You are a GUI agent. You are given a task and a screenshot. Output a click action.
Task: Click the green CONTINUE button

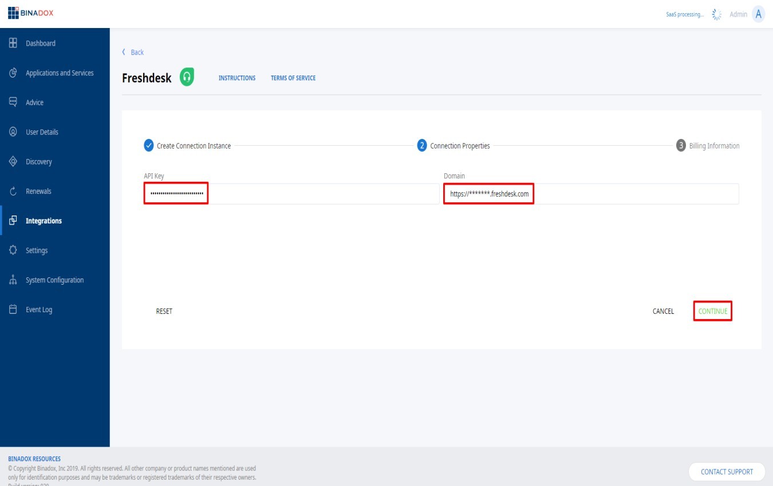[713, 311]
